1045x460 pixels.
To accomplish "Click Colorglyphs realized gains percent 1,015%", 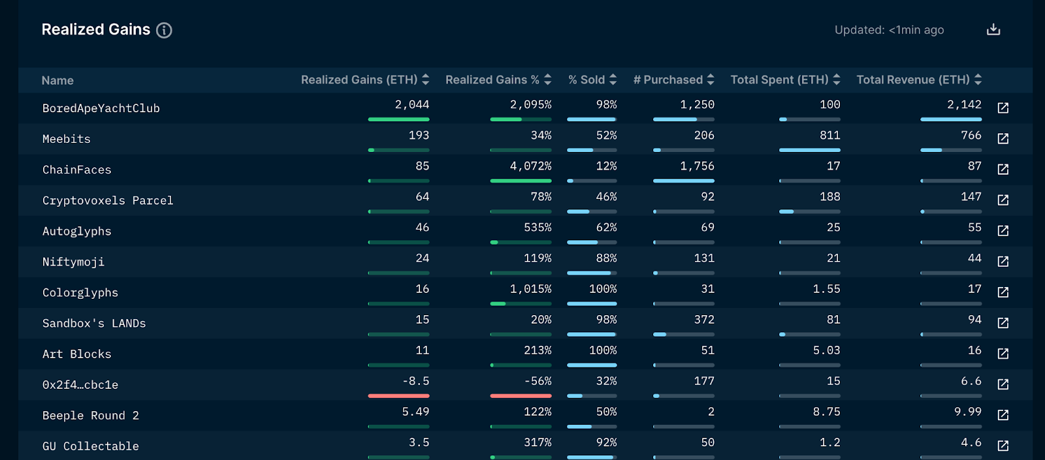I will click(530, 288).
